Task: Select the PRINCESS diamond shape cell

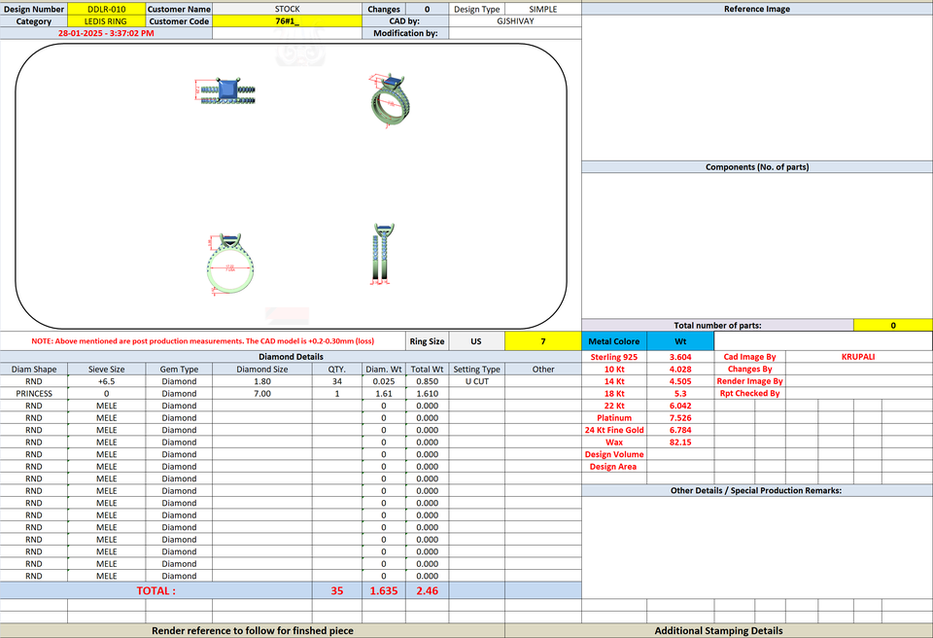Action: coord(34,394)
